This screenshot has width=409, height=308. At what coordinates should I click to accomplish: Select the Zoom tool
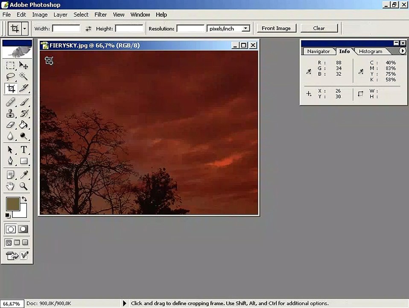pos(23,186)
